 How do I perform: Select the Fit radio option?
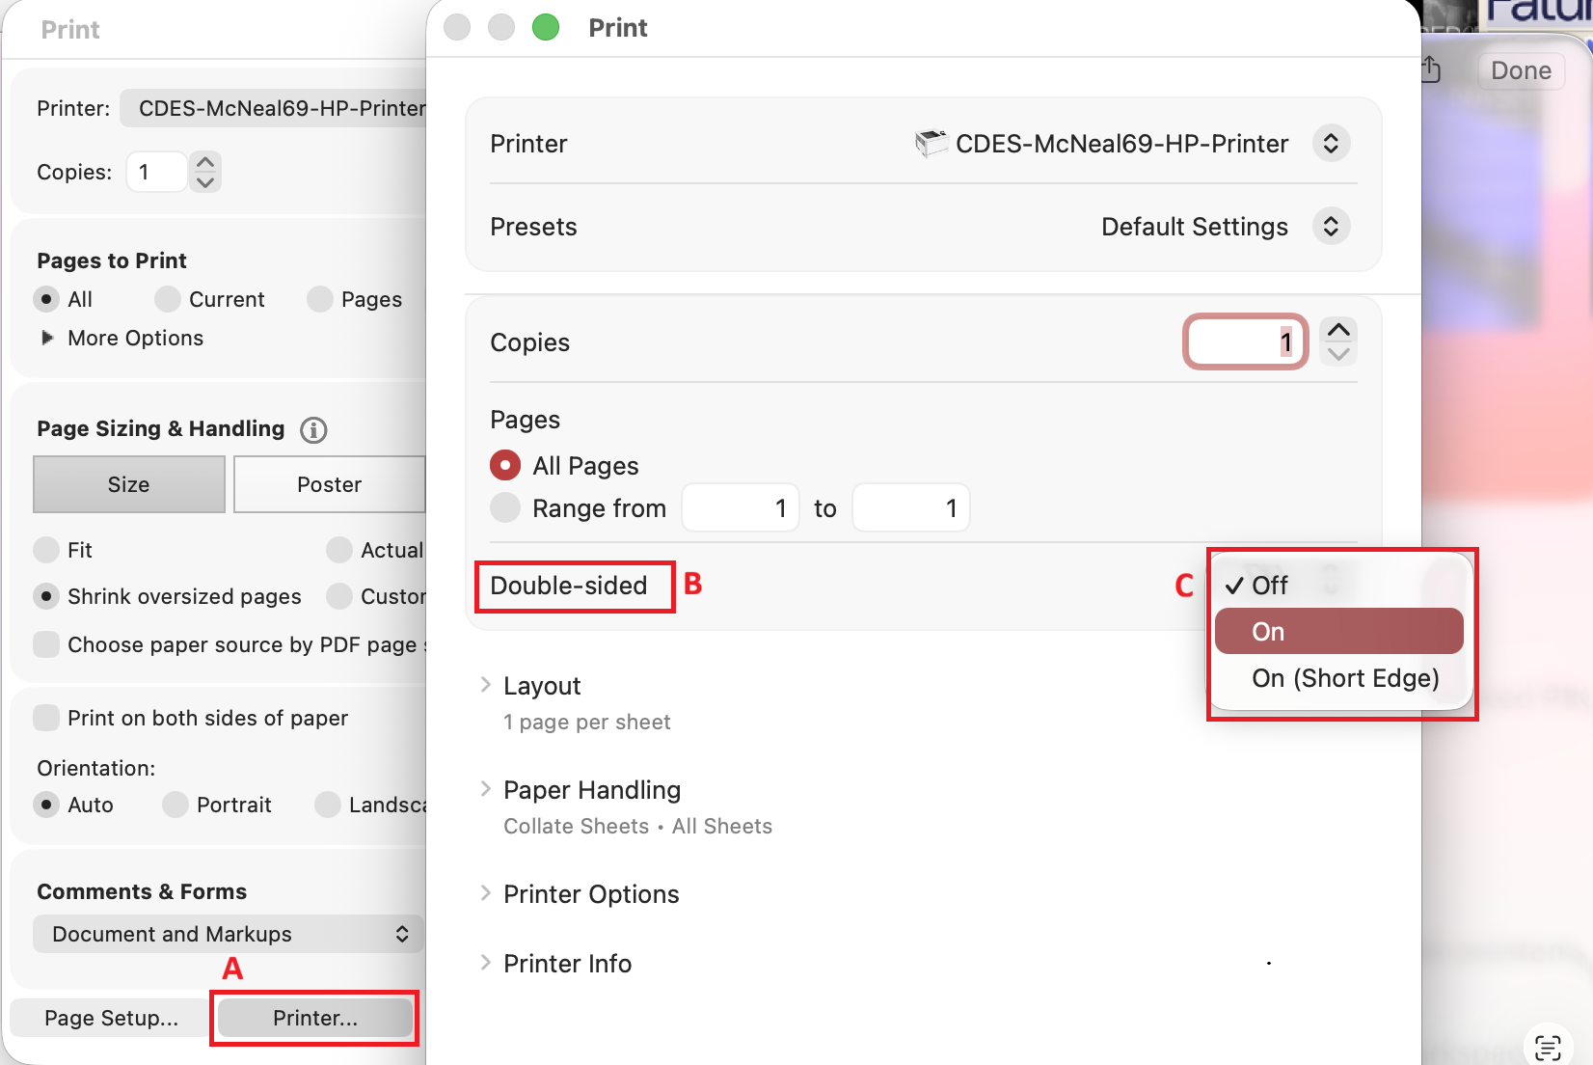pos(46,550)
